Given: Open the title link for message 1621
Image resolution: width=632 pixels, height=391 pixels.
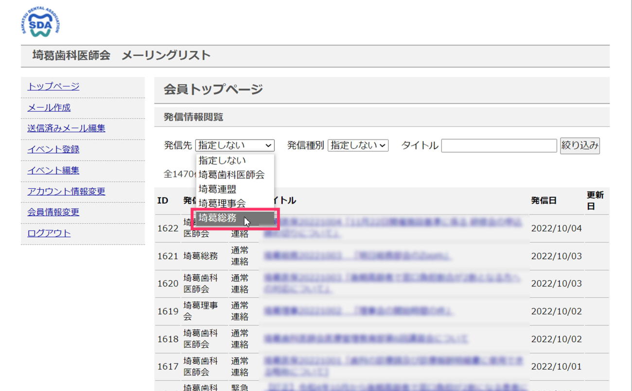Looking at the screenshot, I should point(357,256).
